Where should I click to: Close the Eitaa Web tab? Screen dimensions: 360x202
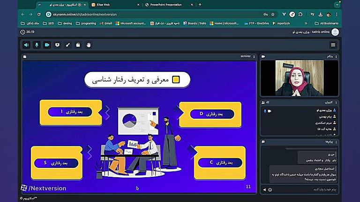click(x=138, y=5)
